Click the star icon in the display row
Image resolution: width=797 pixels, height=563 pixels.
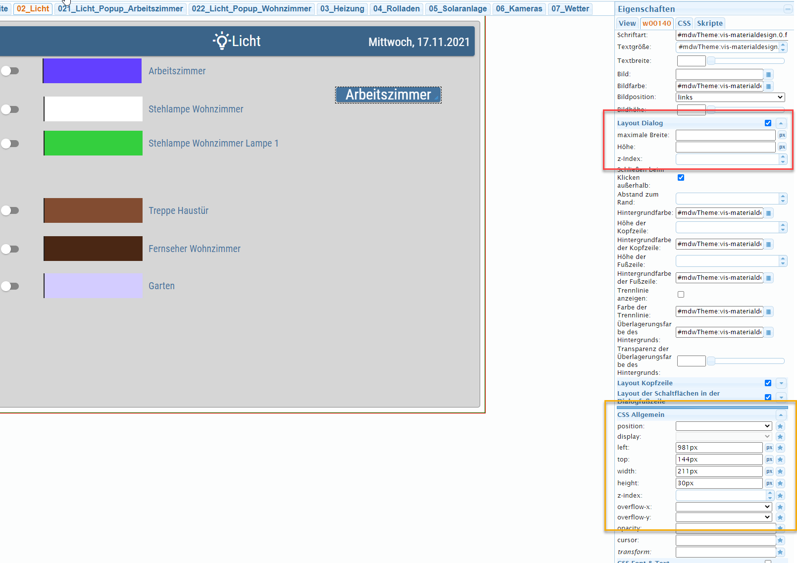coord(781,437)
